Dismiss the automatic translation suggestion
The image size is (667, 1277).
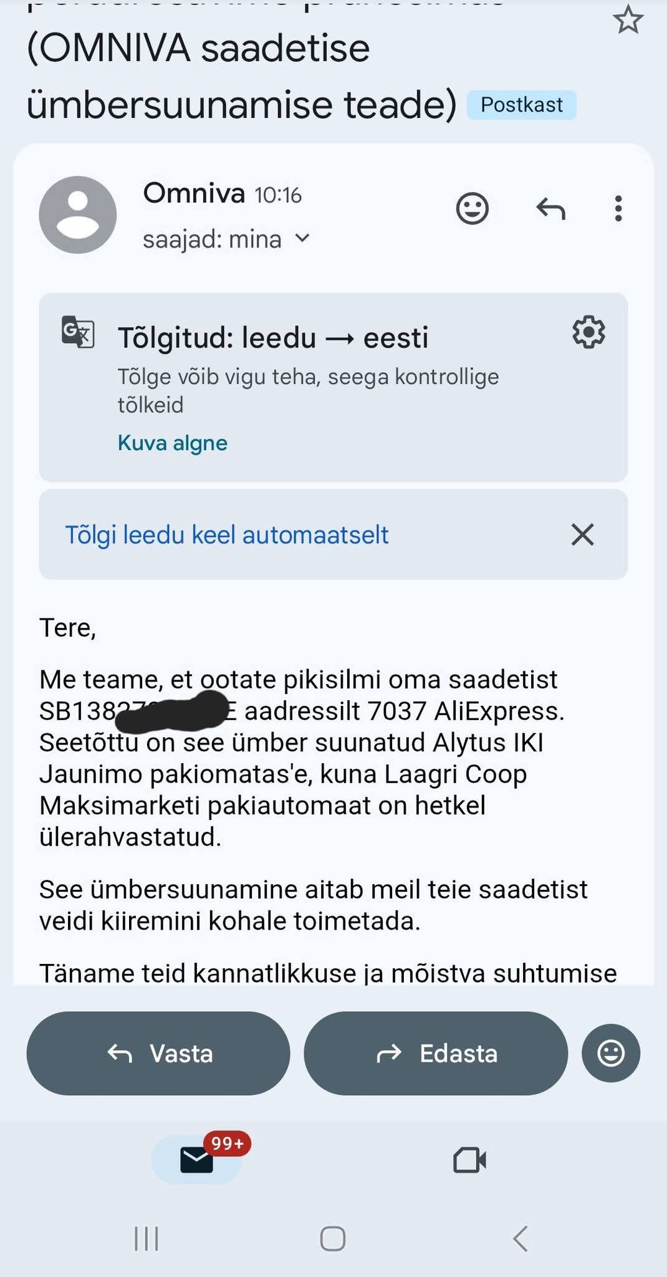click(x=582, y=535)
